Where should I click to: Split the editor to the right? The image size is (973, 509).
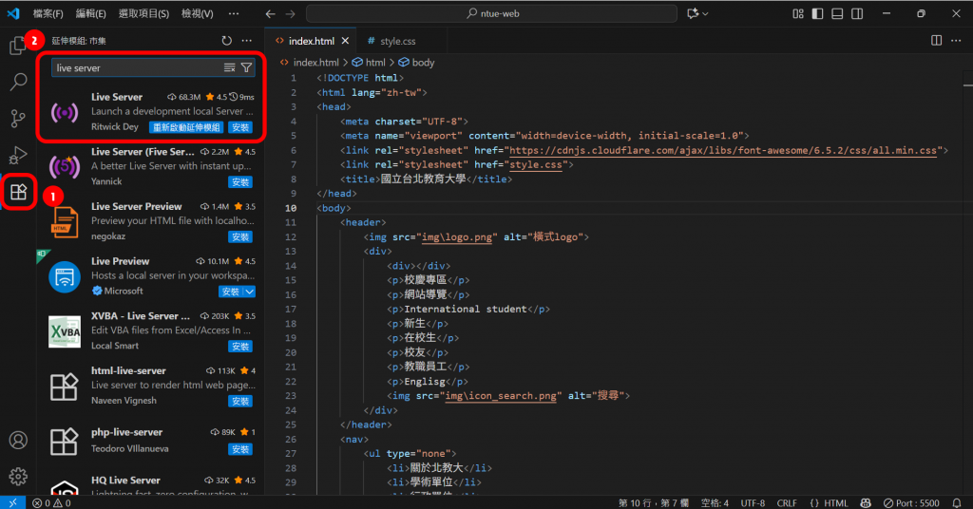coord(936,41)
